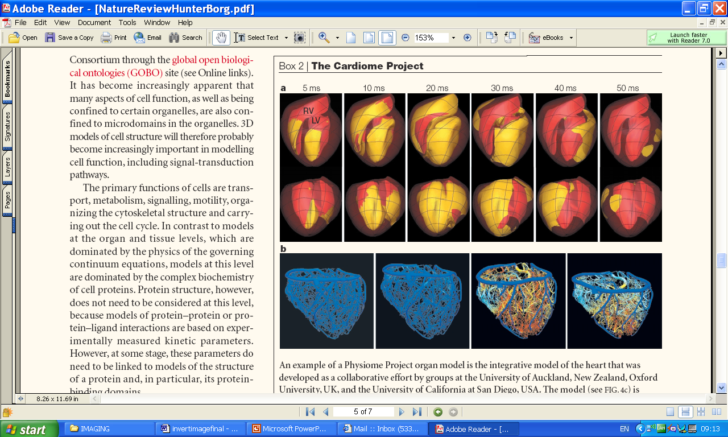
Task: Click the green Previous View button
Action: click(x=438, y=412)
